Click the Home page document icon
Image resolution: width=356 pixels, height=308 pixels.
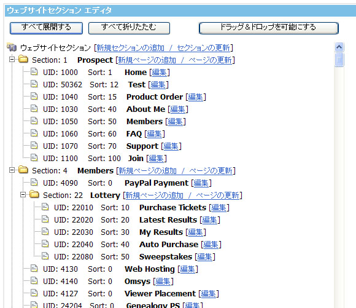(34, 72)
